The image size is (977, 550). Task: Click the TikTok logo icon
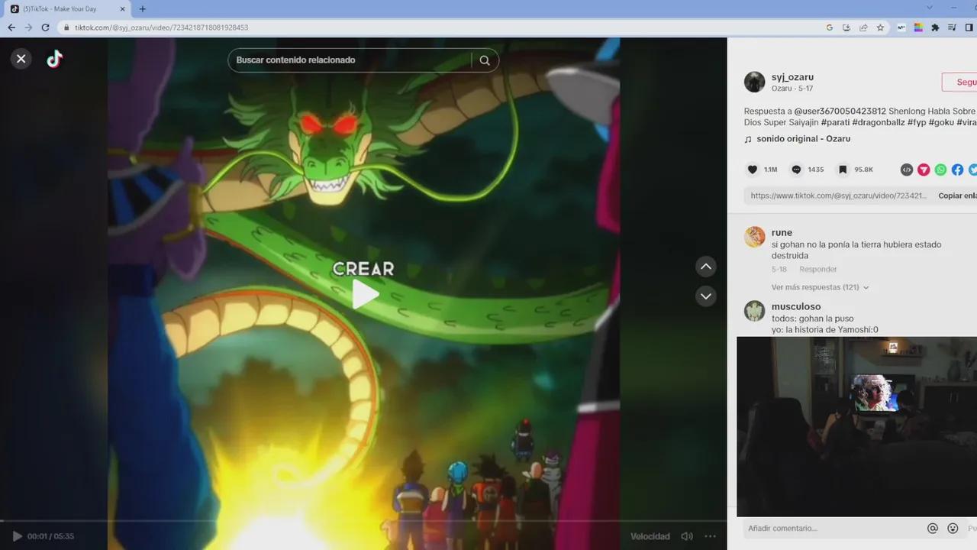54,59
